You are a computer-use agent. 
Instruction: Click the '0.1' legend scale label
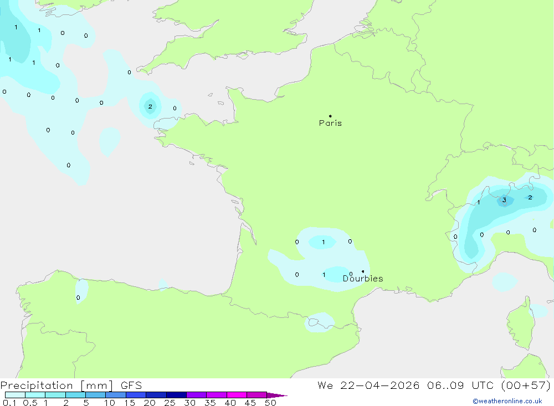pyautogui.click(x=9, y=403)
